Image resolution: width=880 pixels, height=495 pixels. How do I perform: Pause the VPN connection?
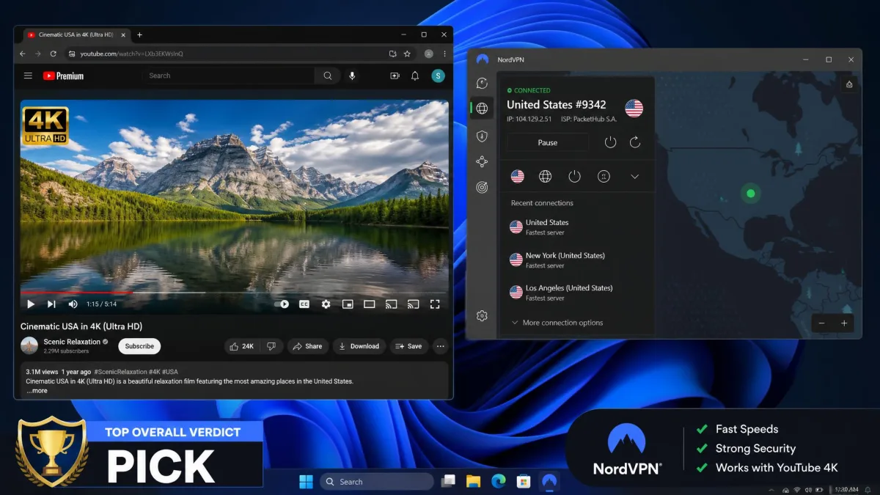coord(548,142)
